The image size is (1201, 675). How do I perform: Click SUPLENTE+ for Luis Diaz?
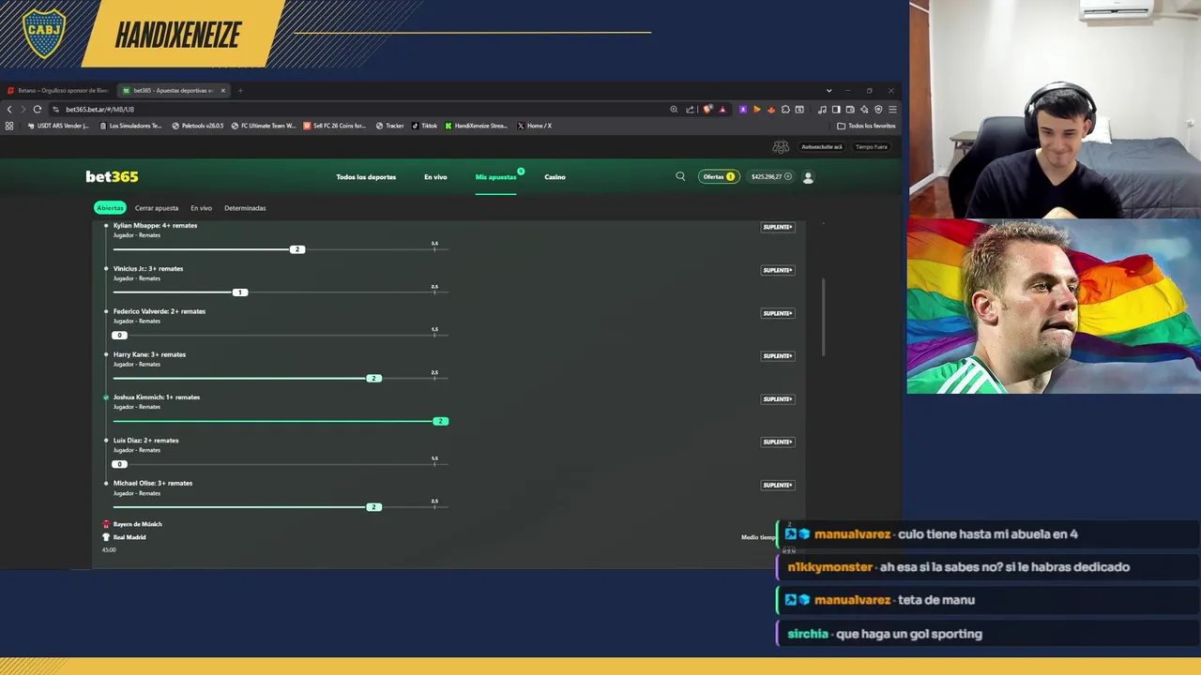pyautogui.click(x=777, y=442)
